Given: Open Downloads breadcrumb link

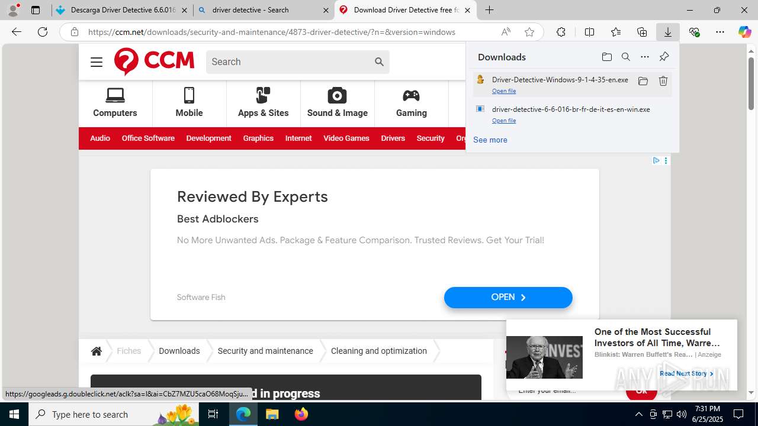Looking at the screenshot, I should [x=179, y=351].
